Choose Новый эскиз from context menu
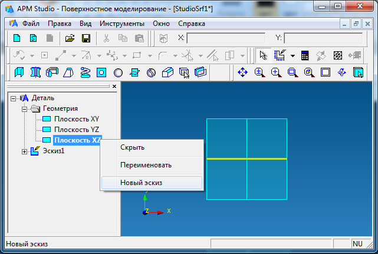Screen dimensions: 378x254 (x=142, y=183)
